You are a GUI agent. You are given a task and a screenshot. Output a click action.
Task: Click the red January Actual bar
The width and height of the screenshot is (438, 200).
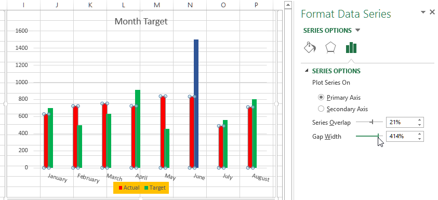(46, 141)
